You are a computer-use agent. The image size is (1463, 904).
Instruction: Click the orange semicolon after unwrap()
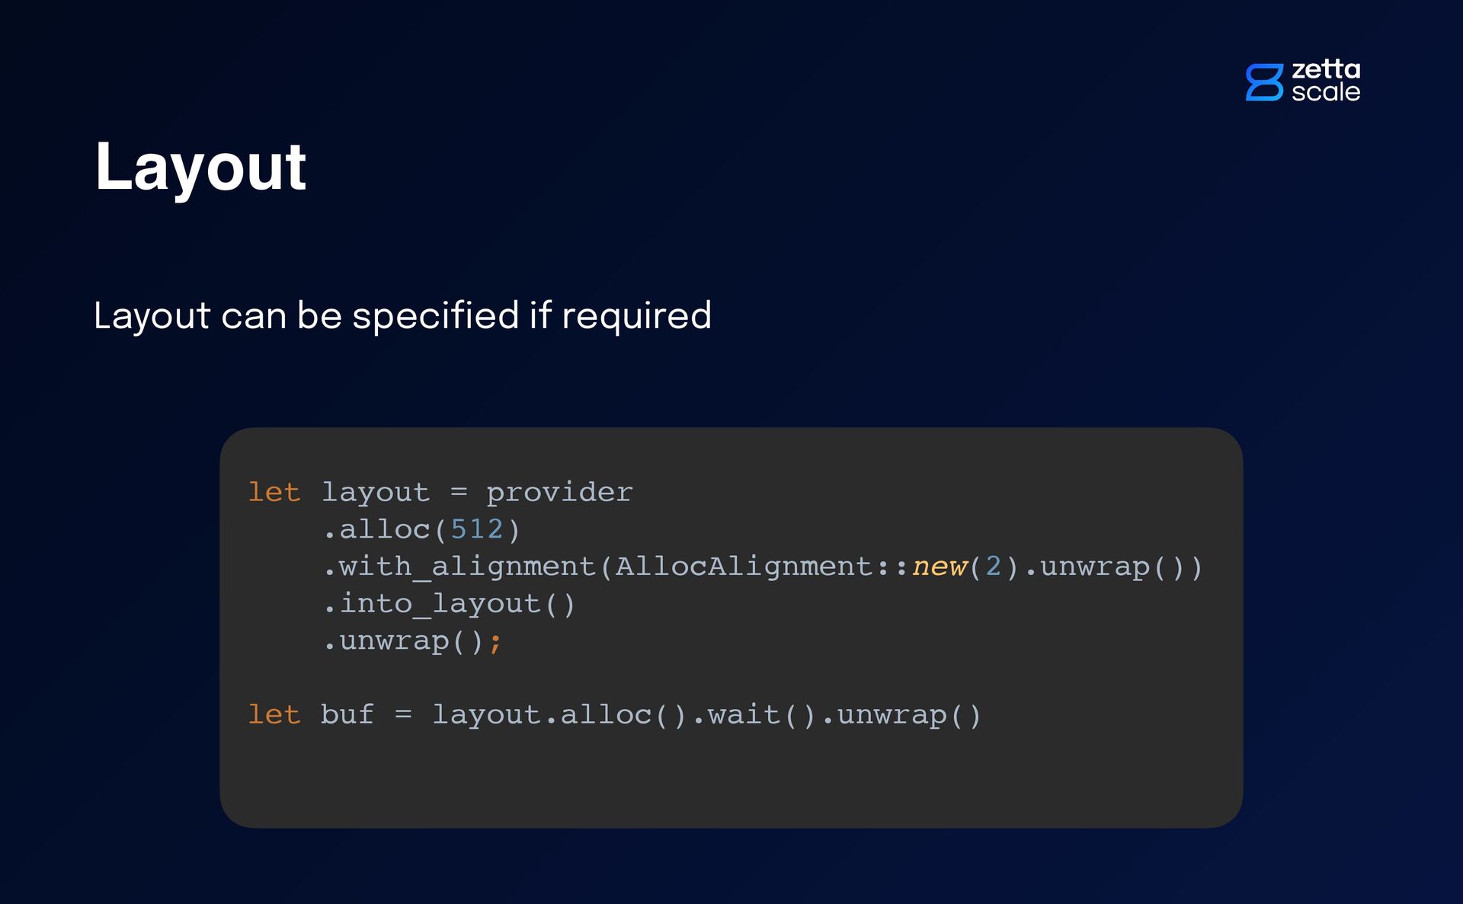[x=495, y=642]
